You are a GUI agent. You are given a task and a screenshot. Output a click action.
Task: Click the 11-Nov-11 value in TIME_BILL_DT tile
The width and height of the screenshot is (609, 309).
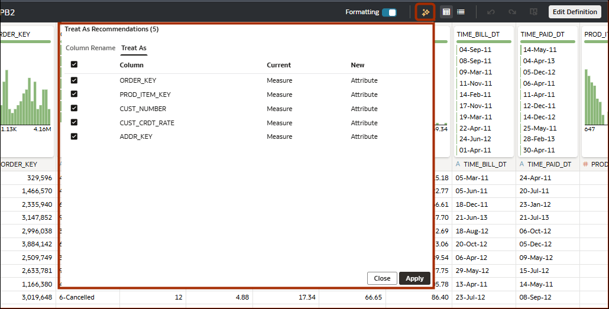click(475, 83)
